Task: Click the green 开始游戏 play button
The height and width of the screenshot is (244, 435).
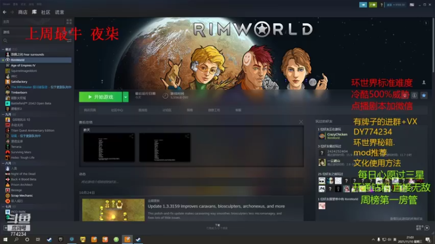Action: (101, 97)
